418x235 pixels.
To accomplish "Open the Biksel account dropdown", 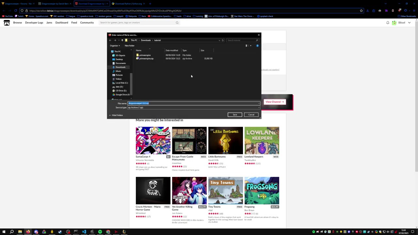I will [x=401, y=23].
